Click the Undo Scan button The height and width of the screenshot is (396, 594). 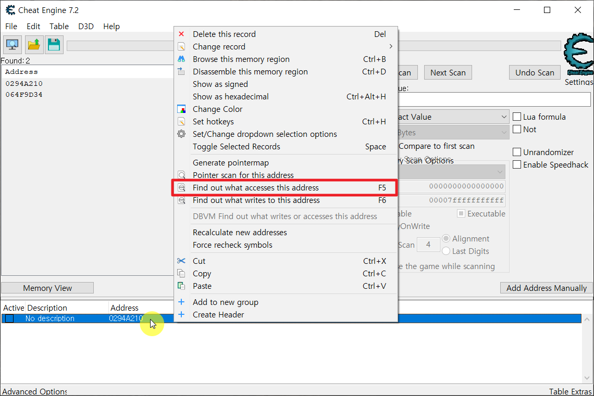(535, 73)
